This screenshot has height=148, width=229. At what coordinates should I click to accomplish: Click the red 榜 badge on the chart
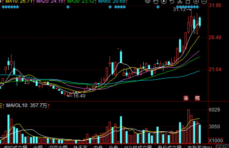click(197, 98)
